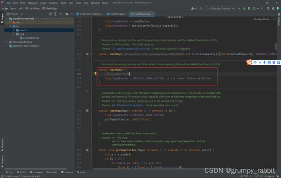Click Expand All in Project panel
This screenshot has width=281, height=178.
pos(55,14)
